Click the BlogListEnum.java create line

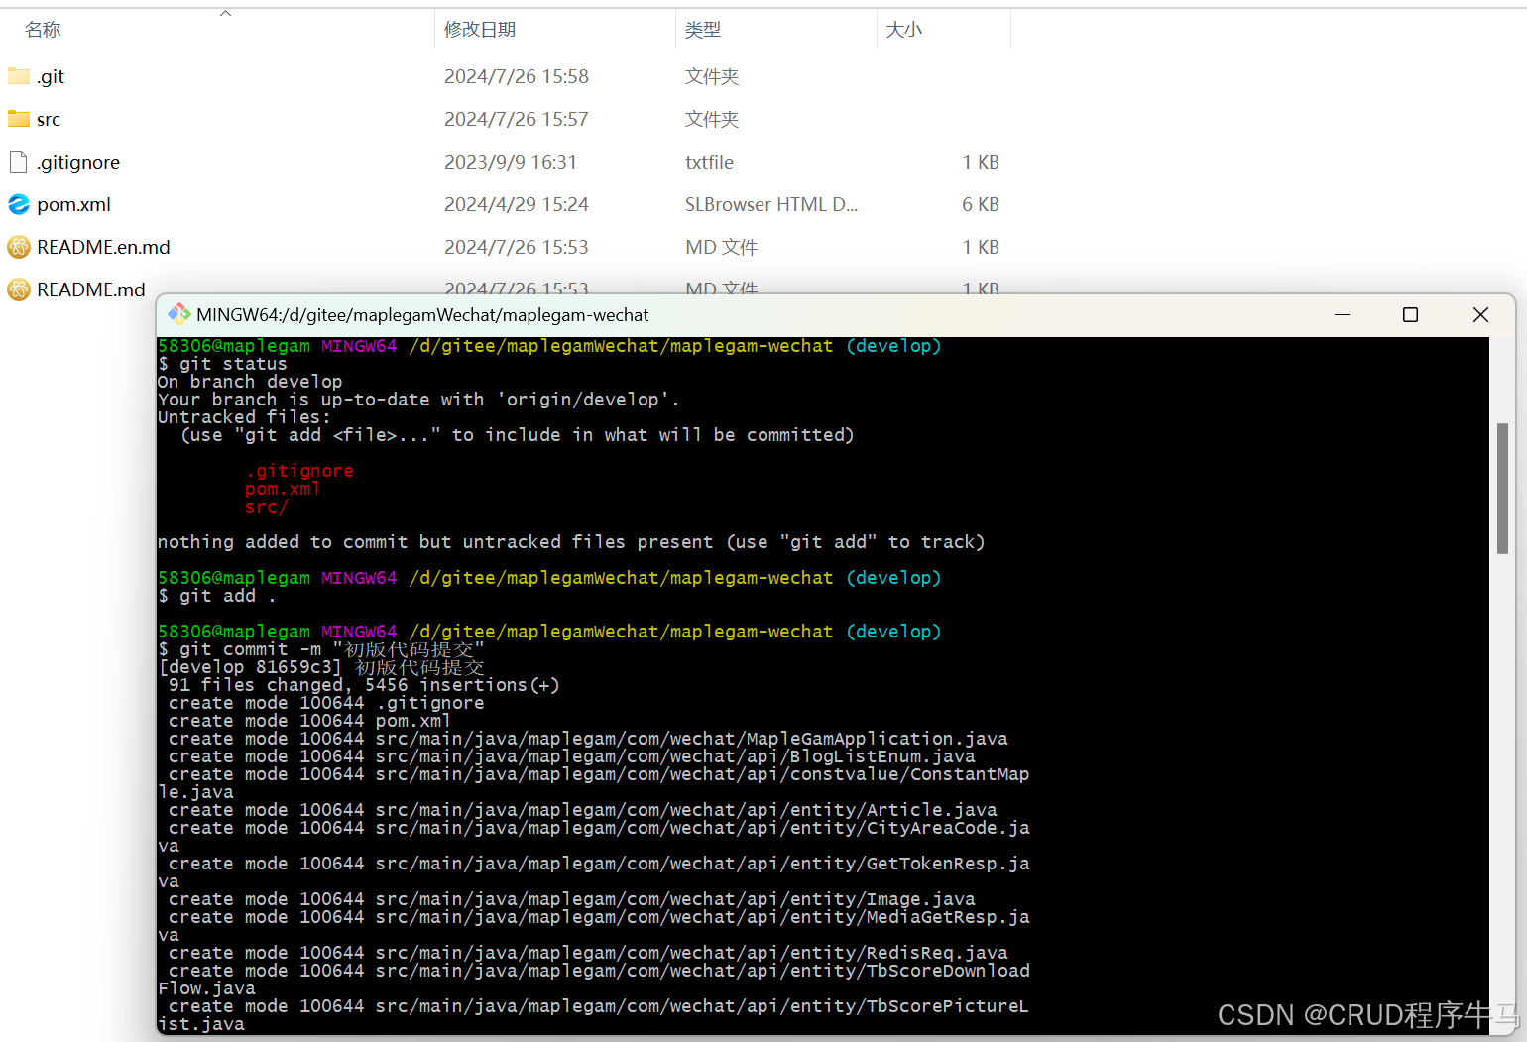click(572, 756)
